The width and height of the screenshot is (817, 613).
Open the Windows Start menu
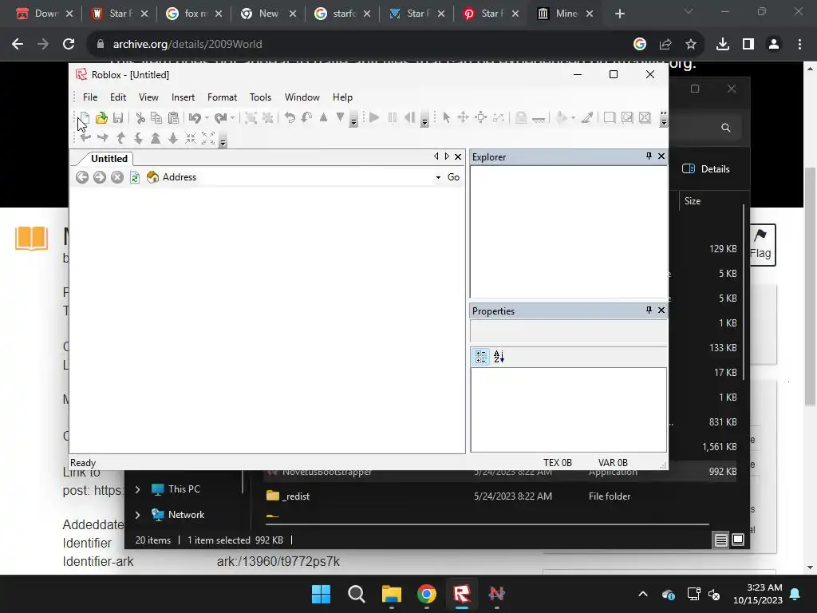coord(321,594)
